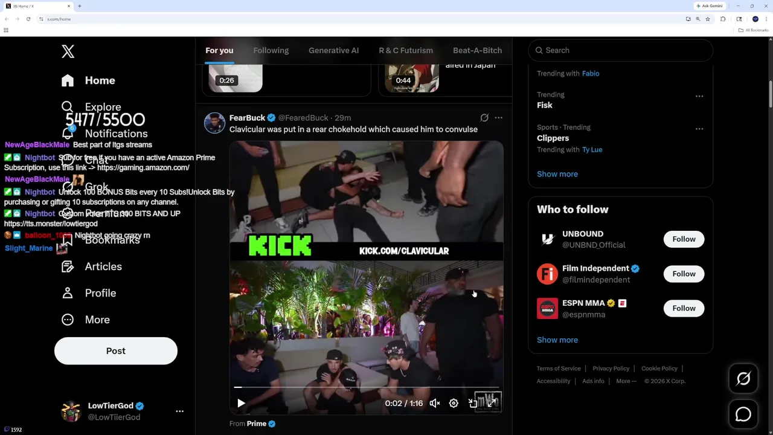Open the Cookie Policy link
This screenshot has height=435, width=773.
click(659, 369)
